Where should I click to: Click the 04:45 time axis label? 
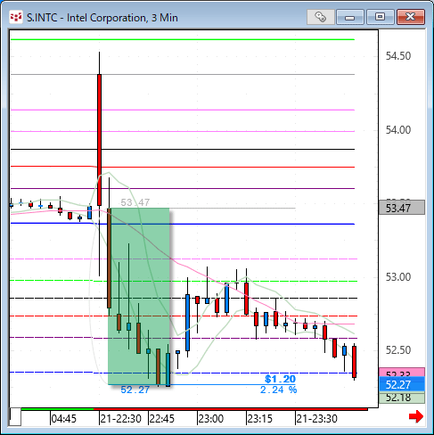[x=63, y=419]
